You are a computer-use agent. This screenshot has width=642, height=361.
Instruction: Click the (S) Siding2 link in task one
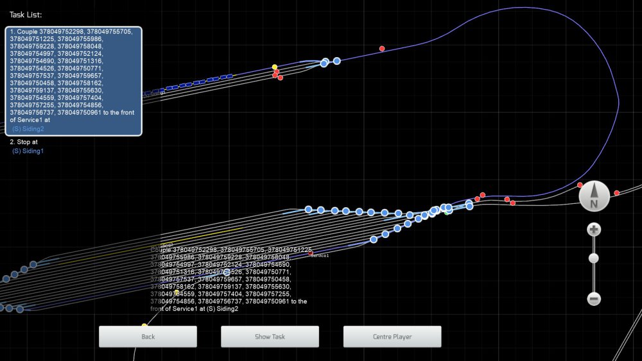click(28, 129)
